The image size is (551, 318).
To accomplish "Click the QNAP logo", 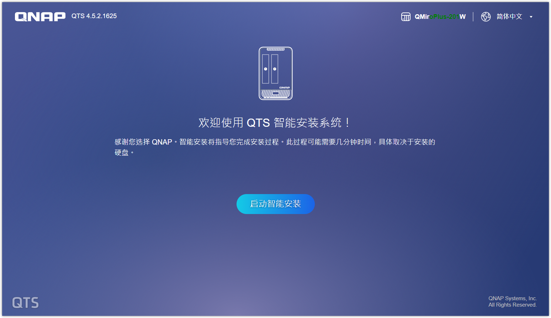I will click(40, 17).
